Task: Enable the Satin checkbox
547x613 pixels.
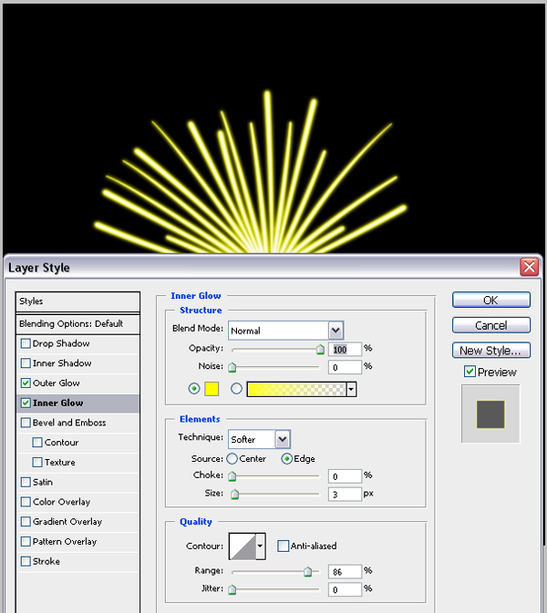Action: [26, 482]
